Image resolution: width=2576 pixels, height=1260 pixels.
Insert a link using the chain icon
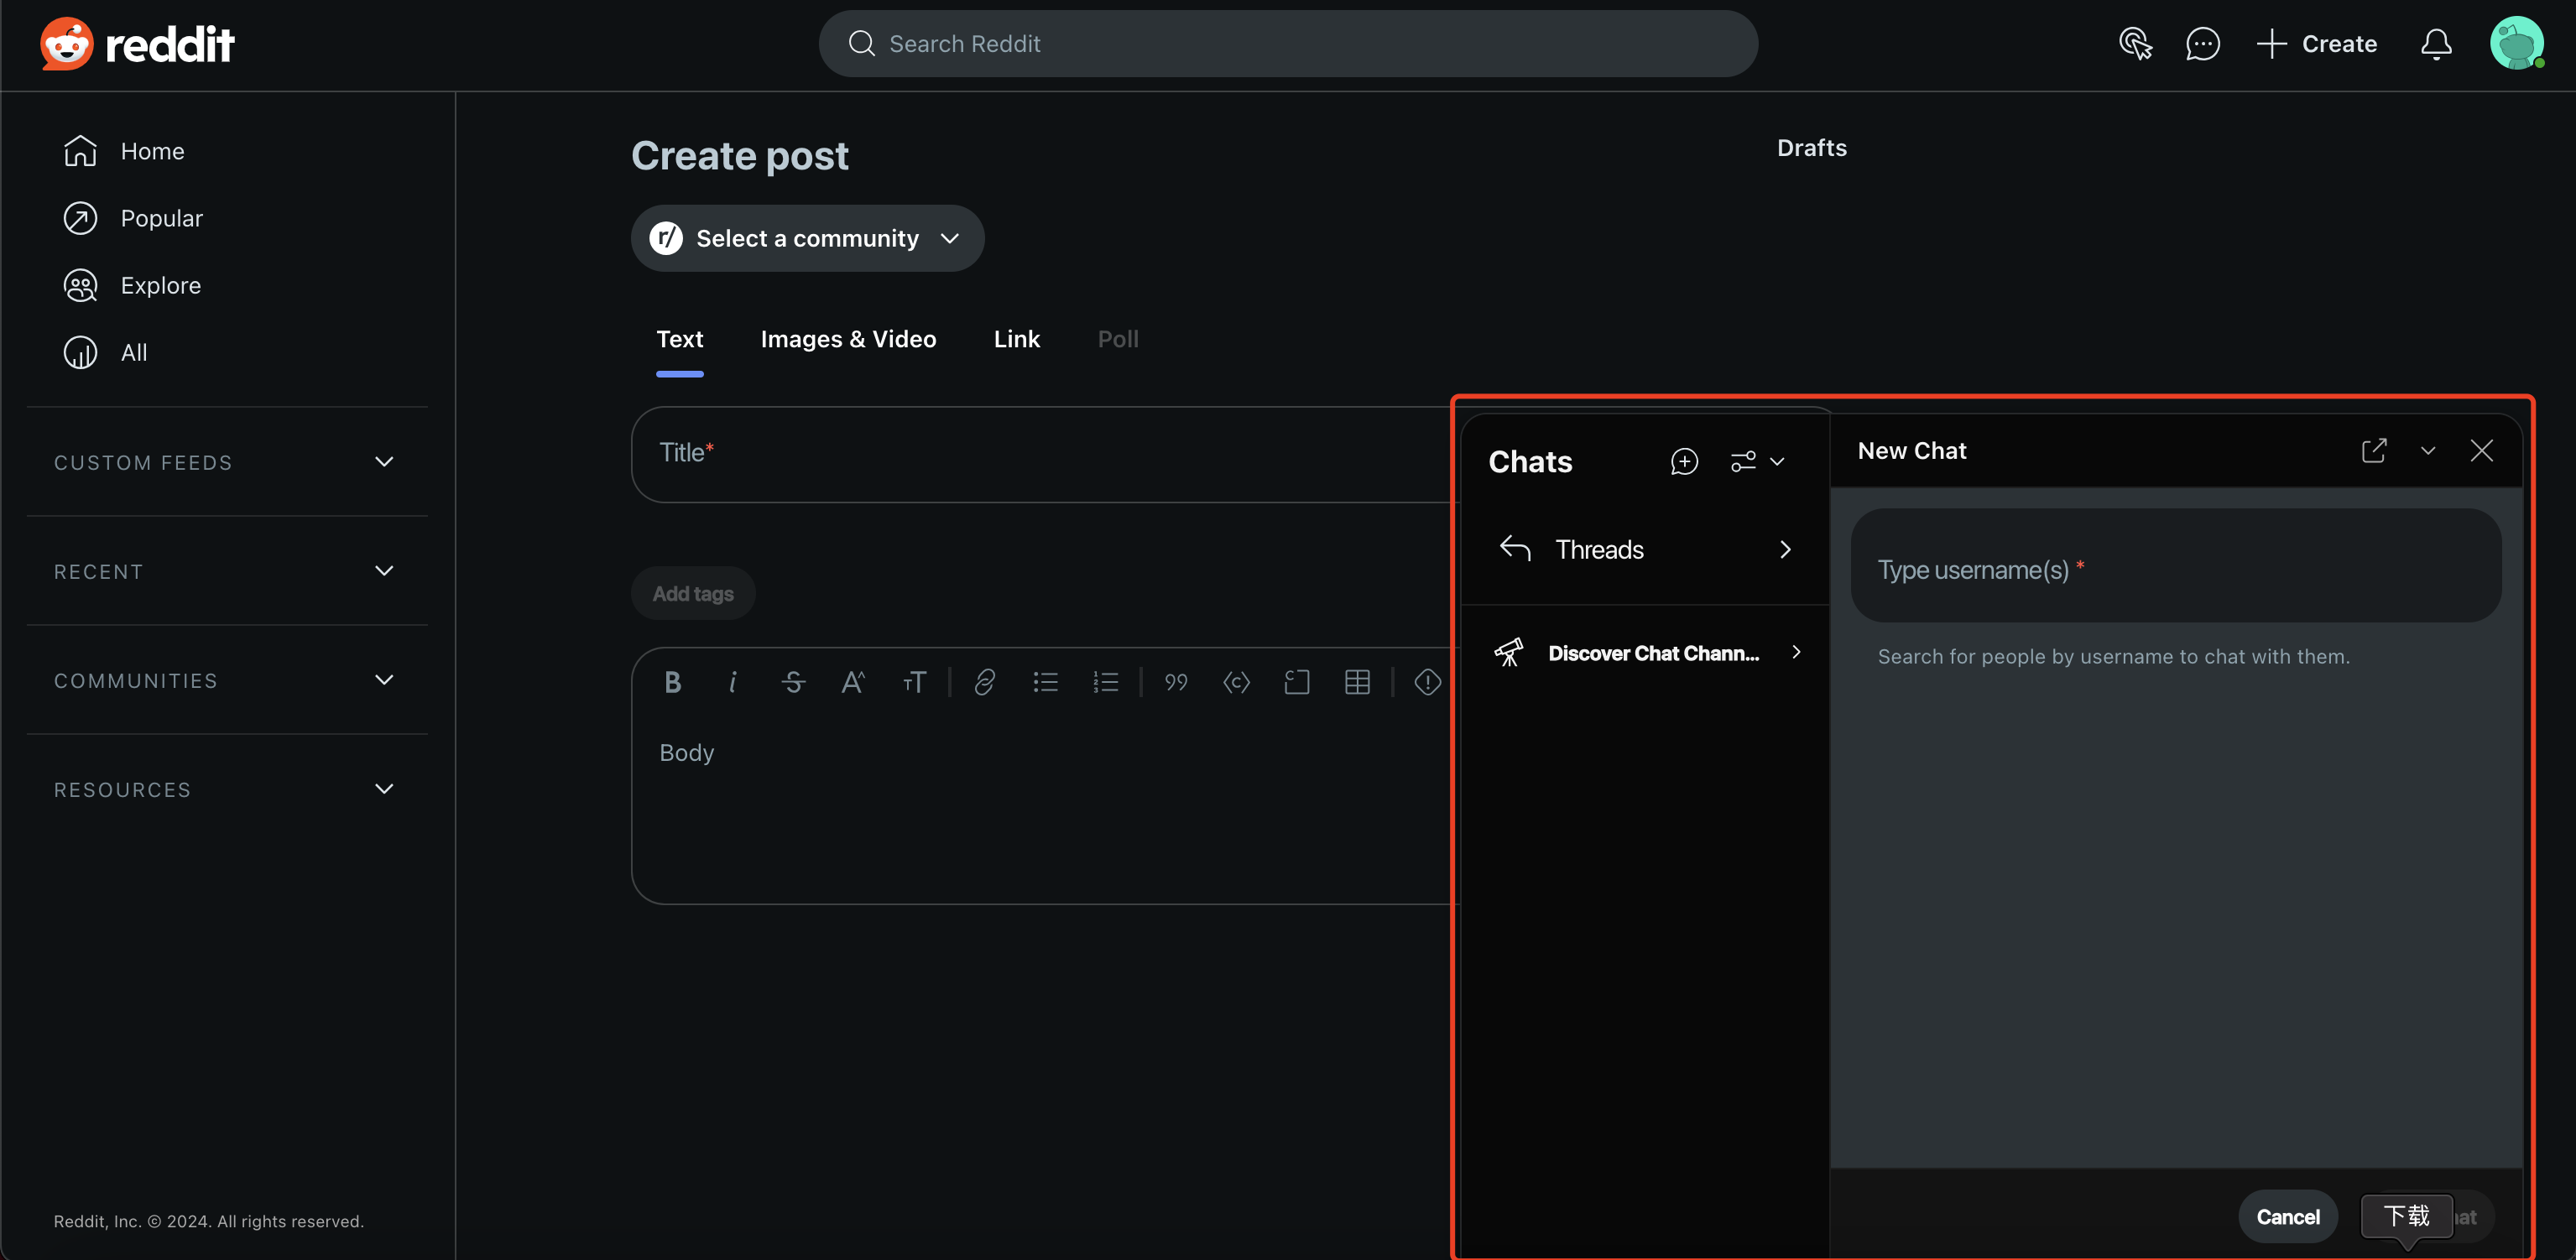(x=984, y=682)
